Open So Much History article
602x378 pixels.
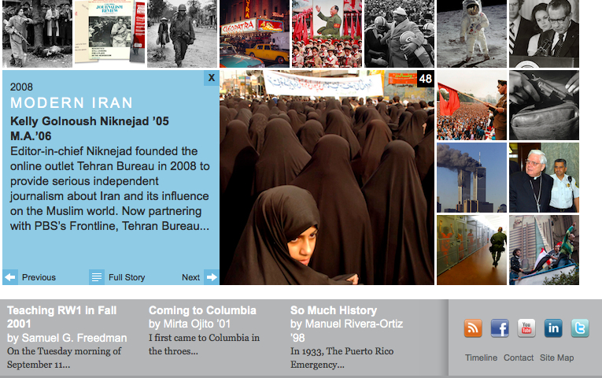pyautogui.click(x=334, y=310)
